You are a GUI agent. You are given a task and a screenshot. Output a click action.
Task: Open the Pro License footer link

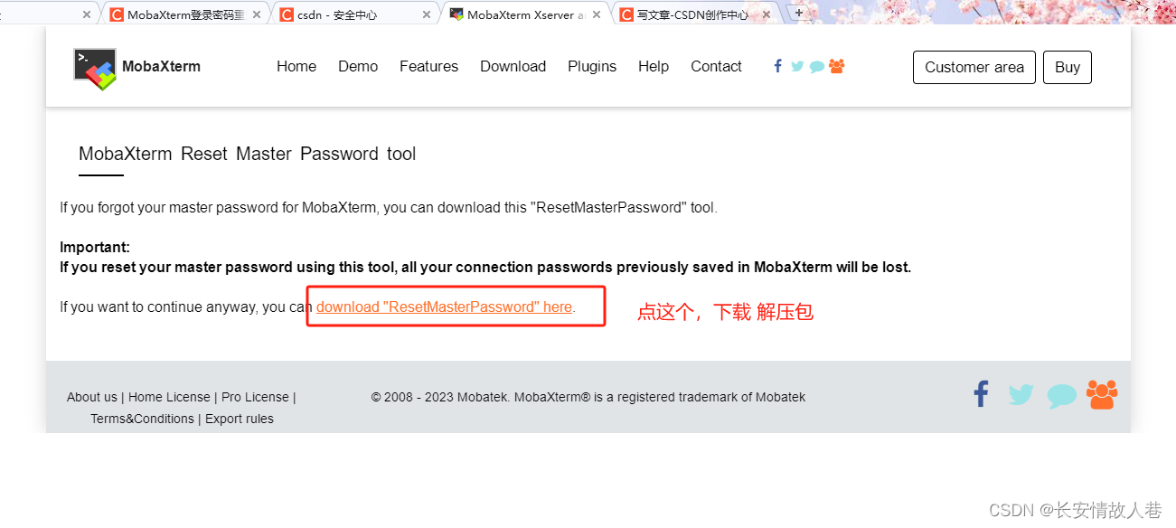(x=255, y=397)
